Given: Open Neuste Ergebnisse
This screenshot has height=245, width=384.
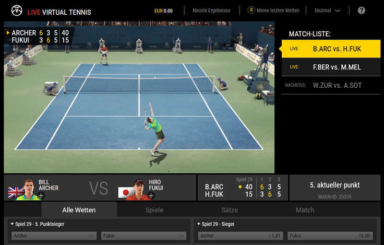Looking at the screenshot, I should tap(211, 11).
